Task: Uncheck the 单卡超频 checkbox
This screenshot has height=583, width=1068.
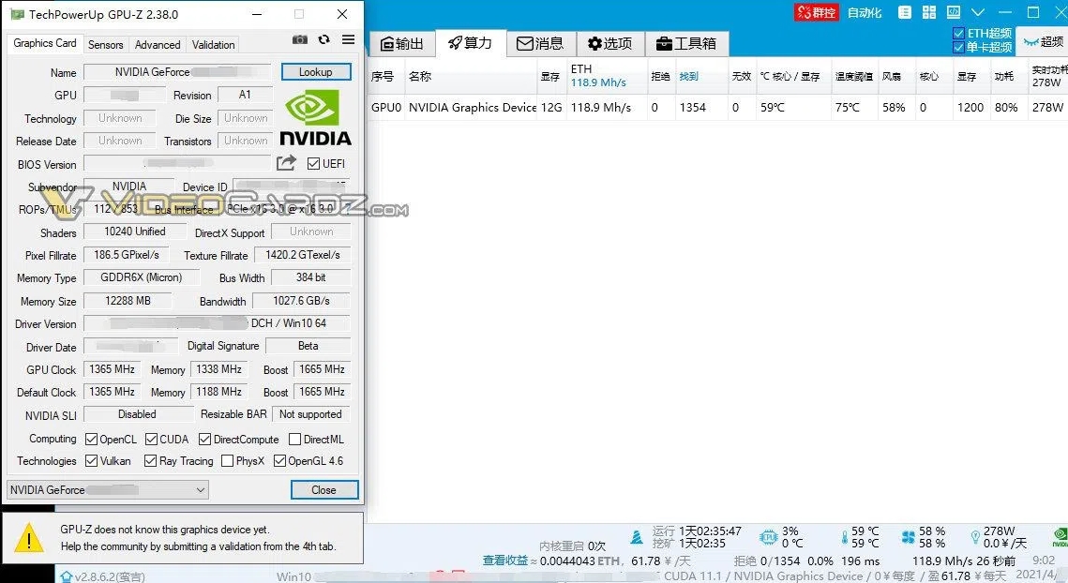Action: (x=958, y=47)
